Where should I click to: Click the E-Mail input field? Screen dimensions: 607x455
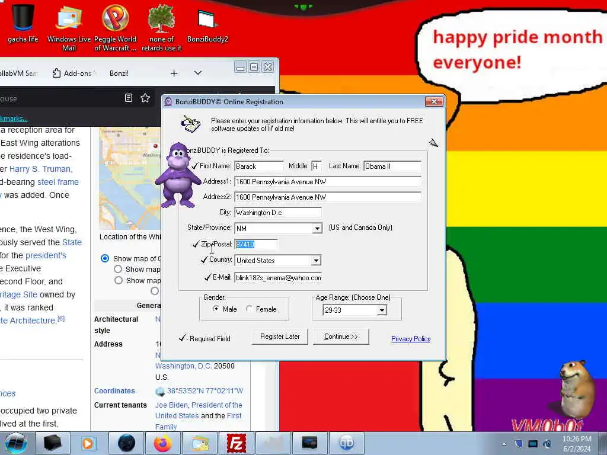[277, 277]
